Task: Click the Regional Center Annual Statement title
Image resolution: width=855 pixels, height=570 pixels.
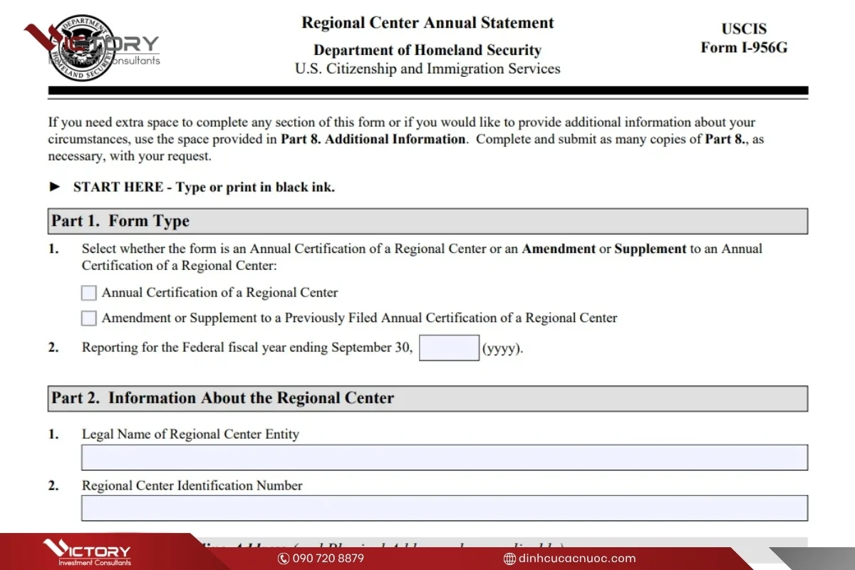Action: [x=427, y=23]
